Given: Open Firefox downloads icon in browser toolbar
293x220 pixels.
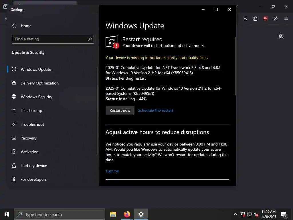Looking at the screenshot, I should click(245, 18).
